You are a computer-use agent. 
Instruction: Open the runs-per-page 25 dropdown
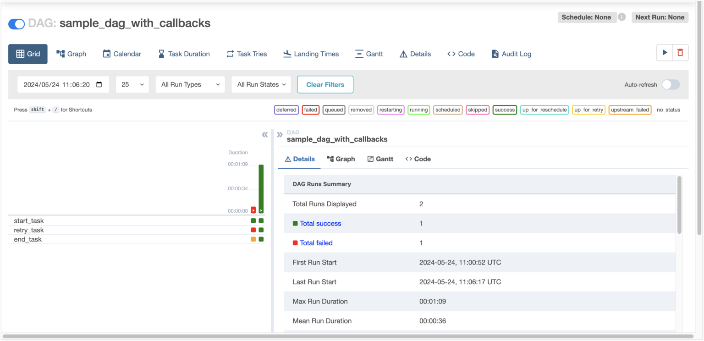[132, 84]
